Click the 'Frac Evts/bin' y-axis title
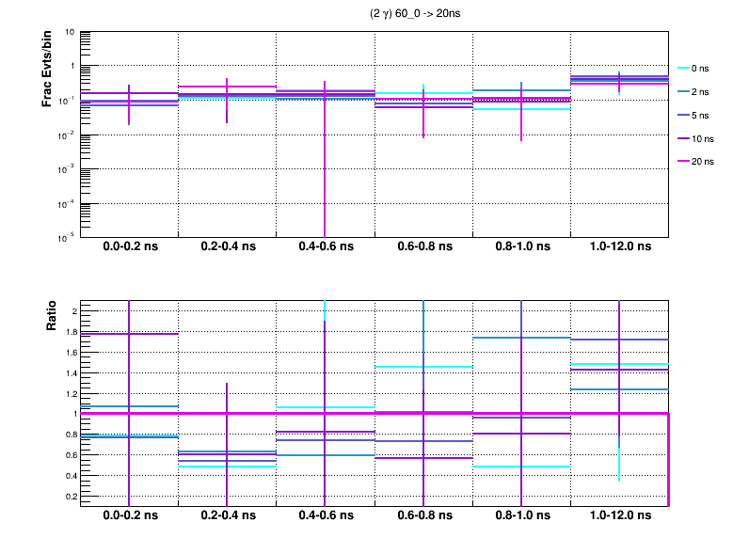 pos(47,70)
